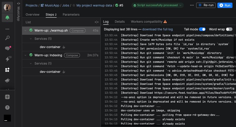Click the List panel header label
The image size is (236, 127).
click(28, 22)
